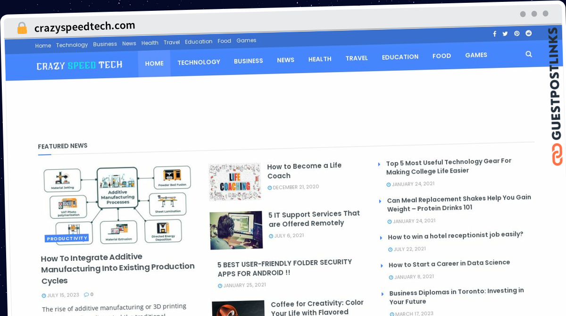
Task: Open BUSINESS in the main navigation bar
Action: pos(249,61)
